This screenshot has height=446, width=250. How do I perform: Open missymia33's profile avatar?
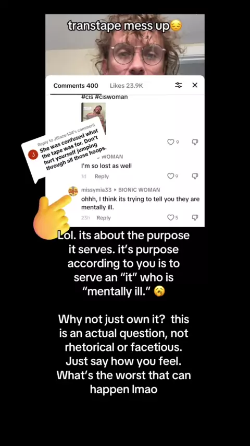point(73,191)
